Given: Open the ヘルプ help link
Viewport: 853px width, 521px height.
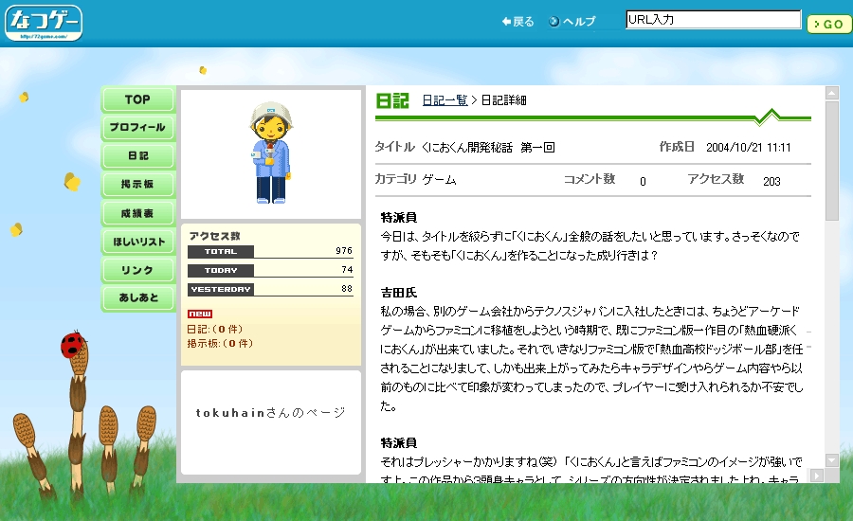Looking at the screenshot, I should click(x=572, y=21).
